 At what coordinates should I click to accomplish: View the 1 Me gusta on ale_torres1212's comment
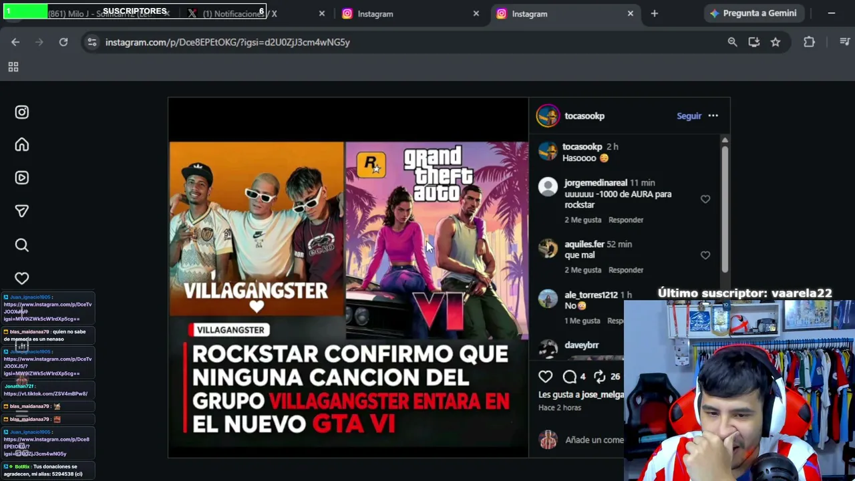[x=583, y=321]
